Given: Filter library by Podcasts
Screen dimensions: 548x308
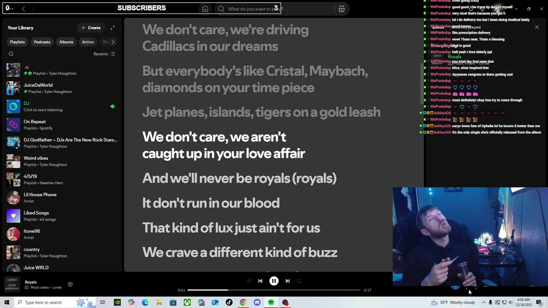Looking at the screenshot, I should tap(42, 42).
